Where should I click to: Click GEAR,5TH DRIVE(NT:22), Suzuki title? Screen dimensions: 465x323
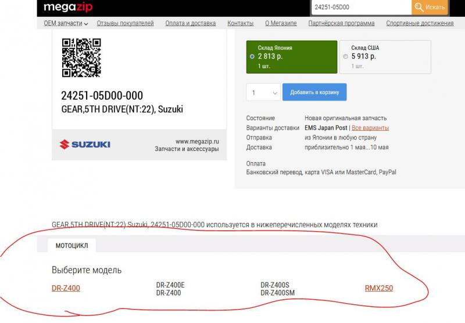pos(122,109)
